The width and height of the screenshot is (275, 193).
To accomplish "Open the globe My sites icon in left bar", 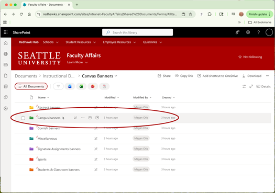I will click(6, 54).
